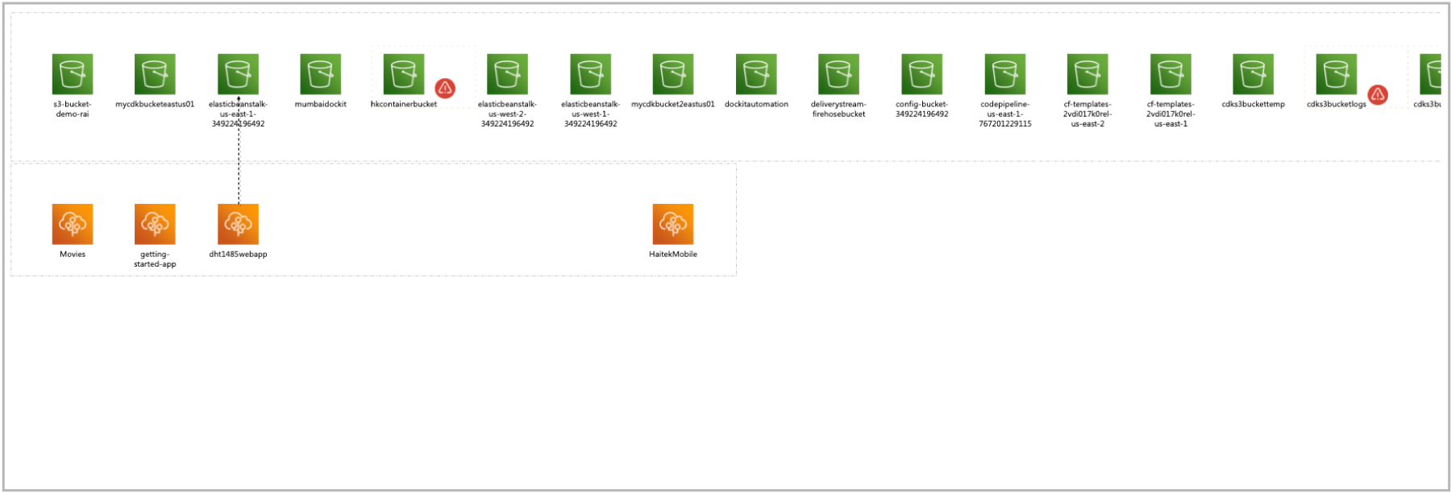Select the Movies Elastic Beanstalk app icon
1451x493 pixels.
tap(73, 224)
